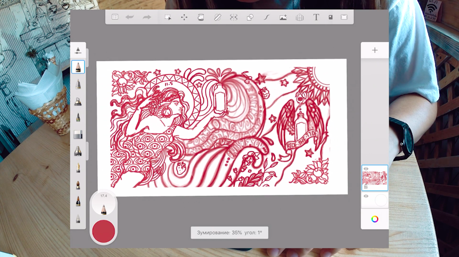Tap the red current color swatch
The height and width of the screenshot is (257, 459).
click(x=104, y=231)
